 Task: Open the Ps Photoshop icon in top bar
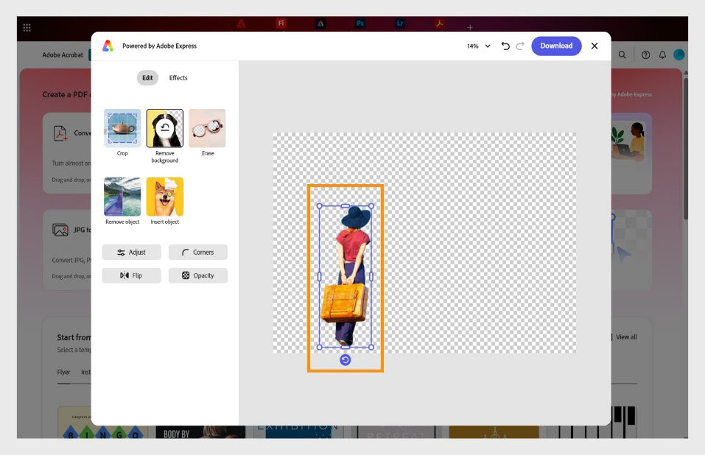(360, 24)
